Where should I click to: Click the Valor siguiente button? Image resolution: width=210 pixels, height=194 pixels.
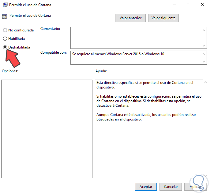point(163,18)
